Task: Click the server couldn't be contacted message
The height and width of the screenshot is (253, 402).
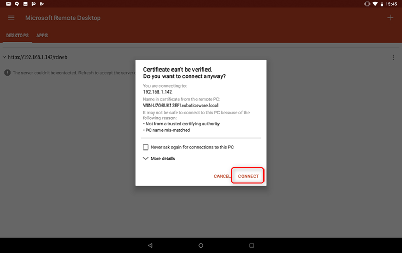Action: coord(73,73)
